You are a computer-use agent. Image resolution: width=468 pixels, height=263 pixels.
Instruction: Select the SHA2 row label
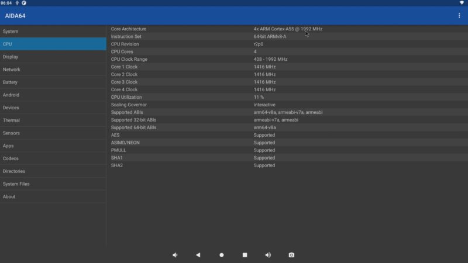tap(116, 165)
